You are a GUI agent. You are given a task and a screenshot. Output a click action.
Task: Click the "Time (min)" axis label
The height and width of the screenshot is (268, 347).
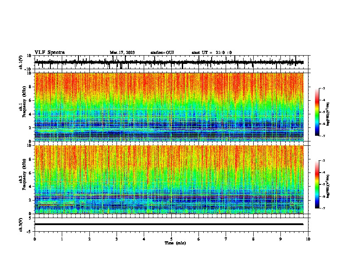(175, 243)
